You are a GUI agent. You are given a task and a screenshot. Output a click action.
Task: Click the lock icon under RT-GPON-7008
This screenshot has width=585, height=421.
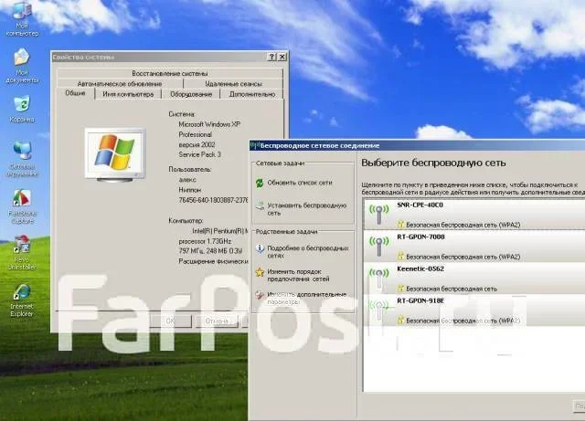(400, 257)
